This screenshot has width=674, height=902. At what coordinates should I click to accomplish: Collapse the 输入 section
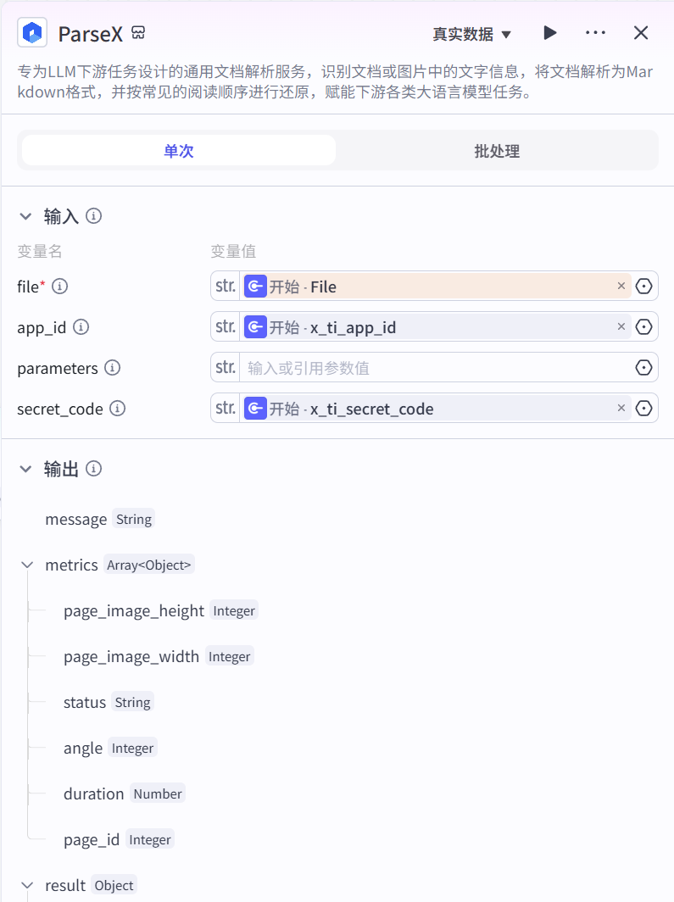26,216
